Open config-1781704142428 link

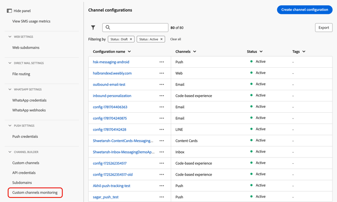pyautogui.click(x=110, y=129)
